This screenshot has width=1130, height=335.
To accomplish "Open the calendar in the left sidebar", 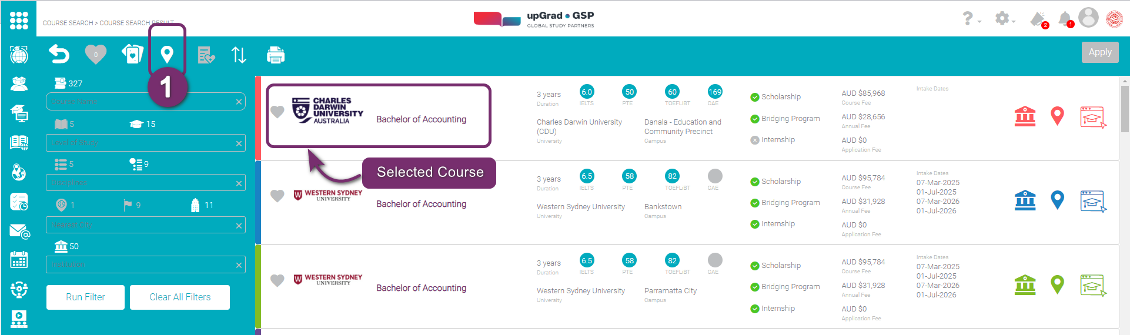I will 19,259.
